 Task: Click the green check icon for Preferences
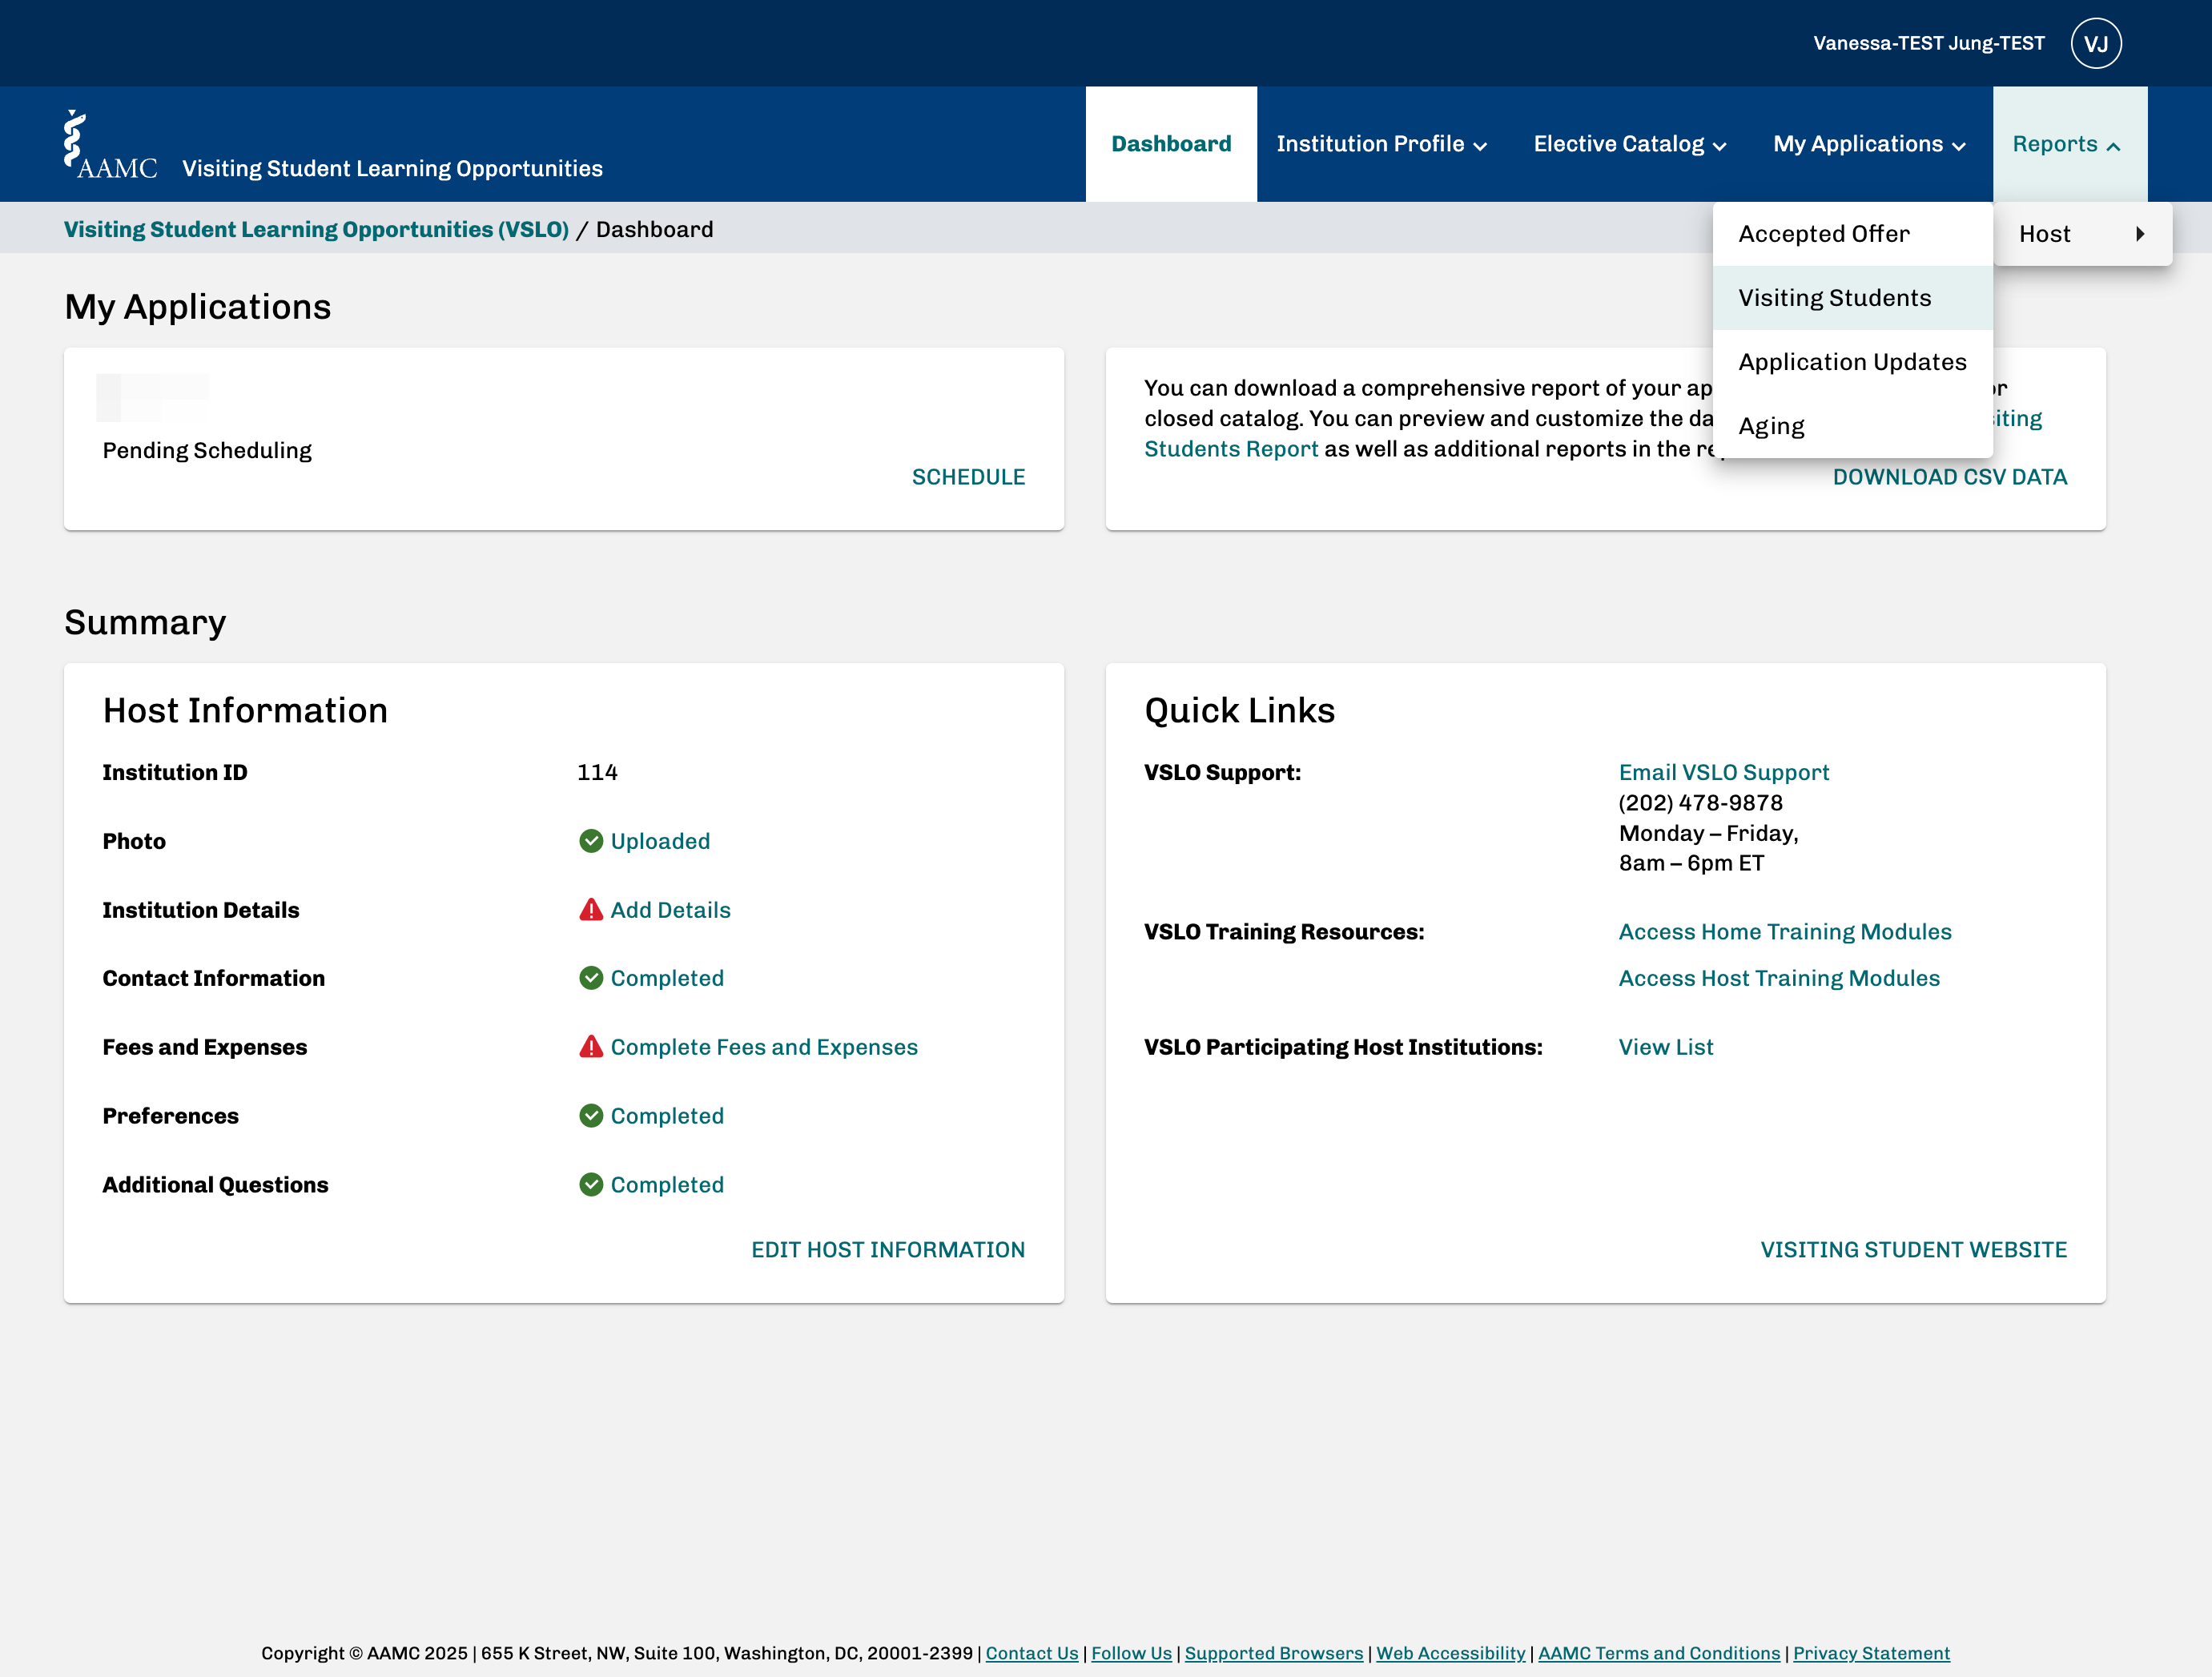(591, 1115)
